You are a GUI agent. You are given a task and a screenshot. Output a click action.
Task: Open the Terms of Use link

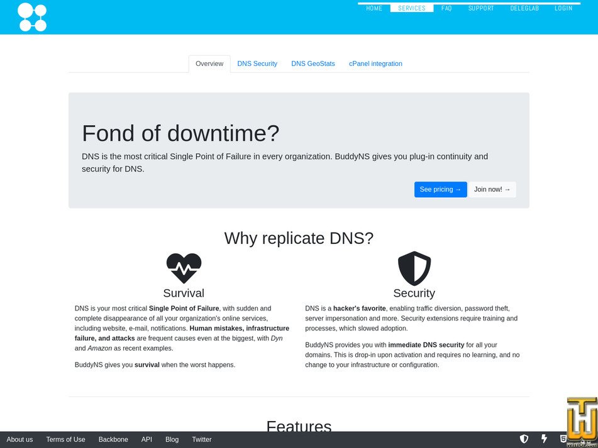point(65,439)
